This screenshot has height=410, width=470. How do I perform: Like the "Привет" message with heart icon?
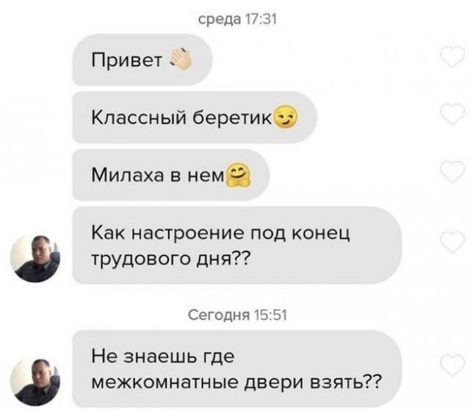pyautogui.click(x=452, y=57)
